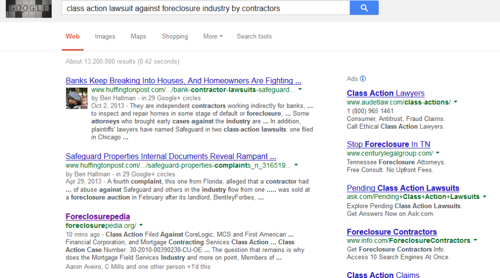Click foreclosurepedia.org/ green URL text
The width and height of the screenshot is (500, 278).
click(x=101, y=225)
